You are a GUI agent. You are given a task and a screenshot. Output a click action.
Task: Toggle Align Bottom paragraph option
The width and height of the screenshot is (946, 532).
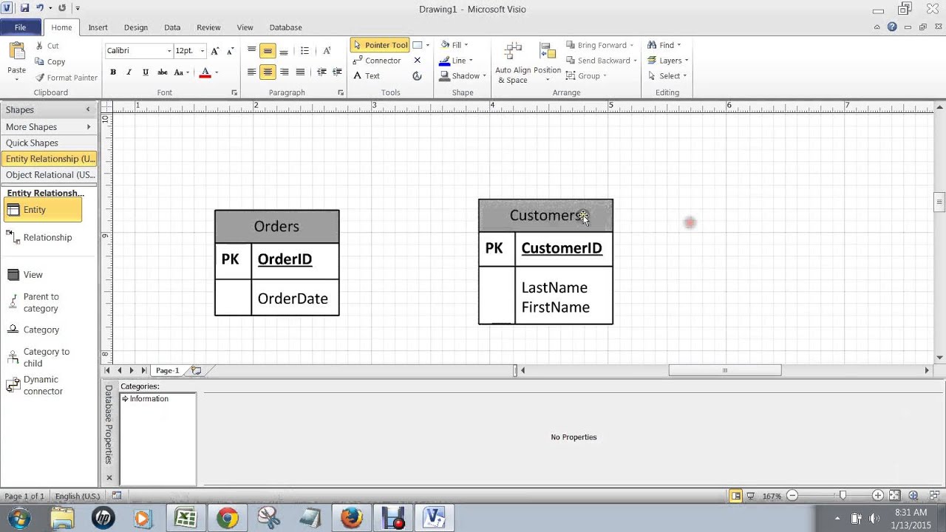284,51
